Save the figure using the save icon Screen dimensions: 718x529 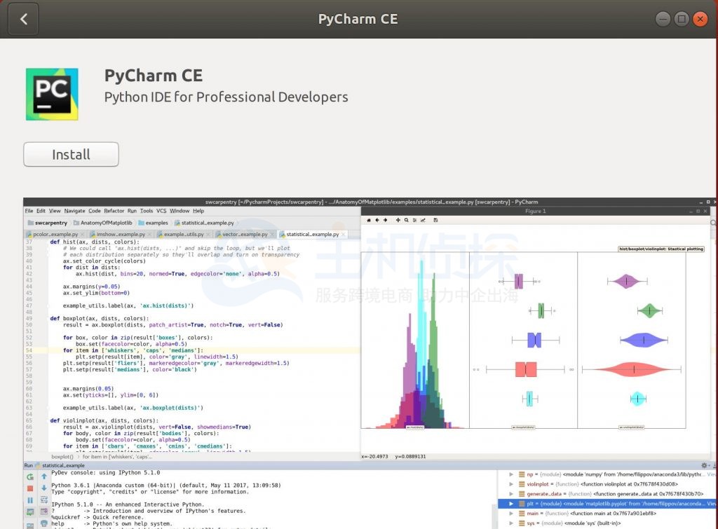tap(435, 219)
